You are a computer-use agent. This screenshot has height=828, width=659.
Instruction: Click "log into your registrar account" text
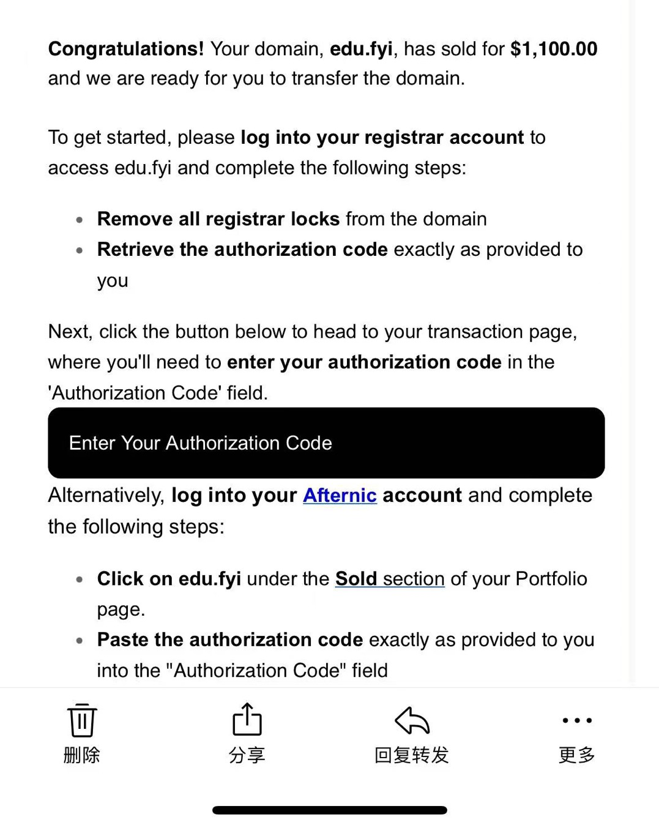pyautogui.click(x=382, y=137)
